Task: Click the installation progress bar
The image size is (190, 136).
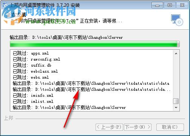Action: point(95,44)
